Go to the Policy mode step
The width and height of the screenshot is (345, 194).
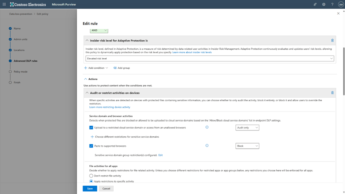[x=20, y=72]
